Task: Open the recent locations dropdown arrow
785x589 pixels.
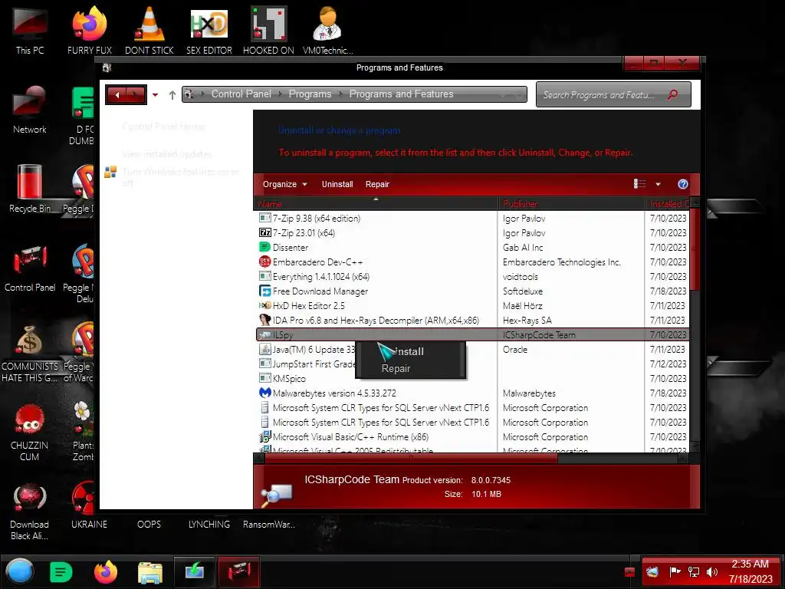Action: pyautogui.click(x=155, y=94)
